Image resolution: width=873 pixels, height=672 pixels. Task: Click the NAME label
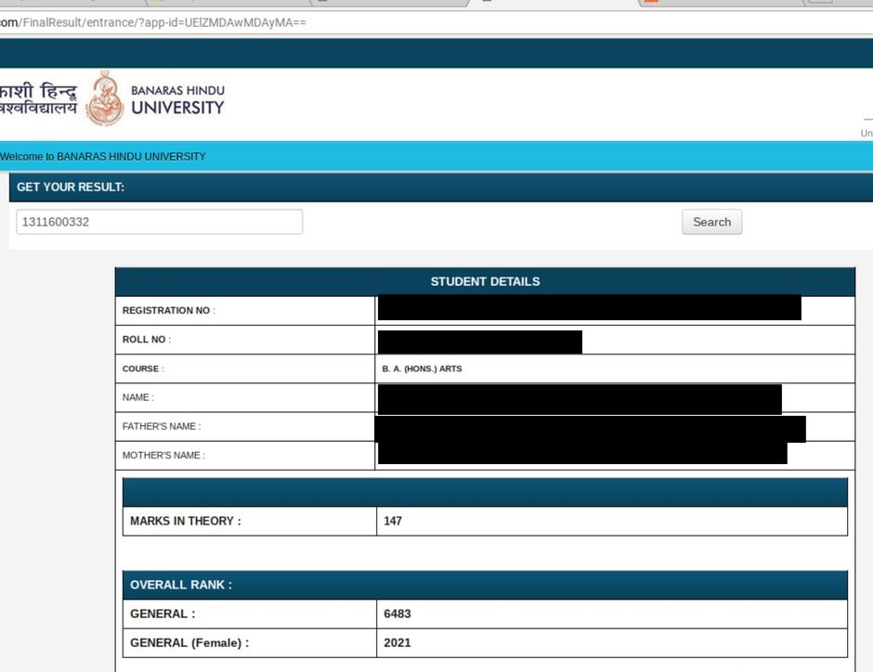(138, 397)
